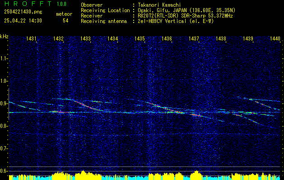
Task: Click the Observer label
Action: pyautogui.click(x=92, y=5)
